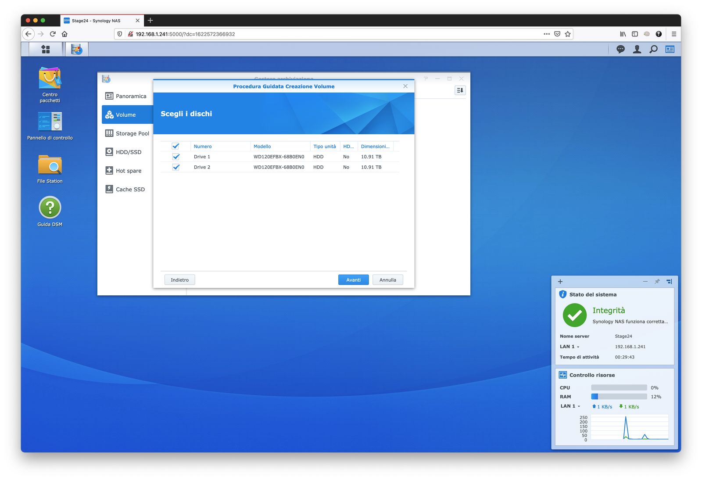702x480 pixels.
Task: Uncheck the Drive 2 checkbox
Action: [176, 167]
